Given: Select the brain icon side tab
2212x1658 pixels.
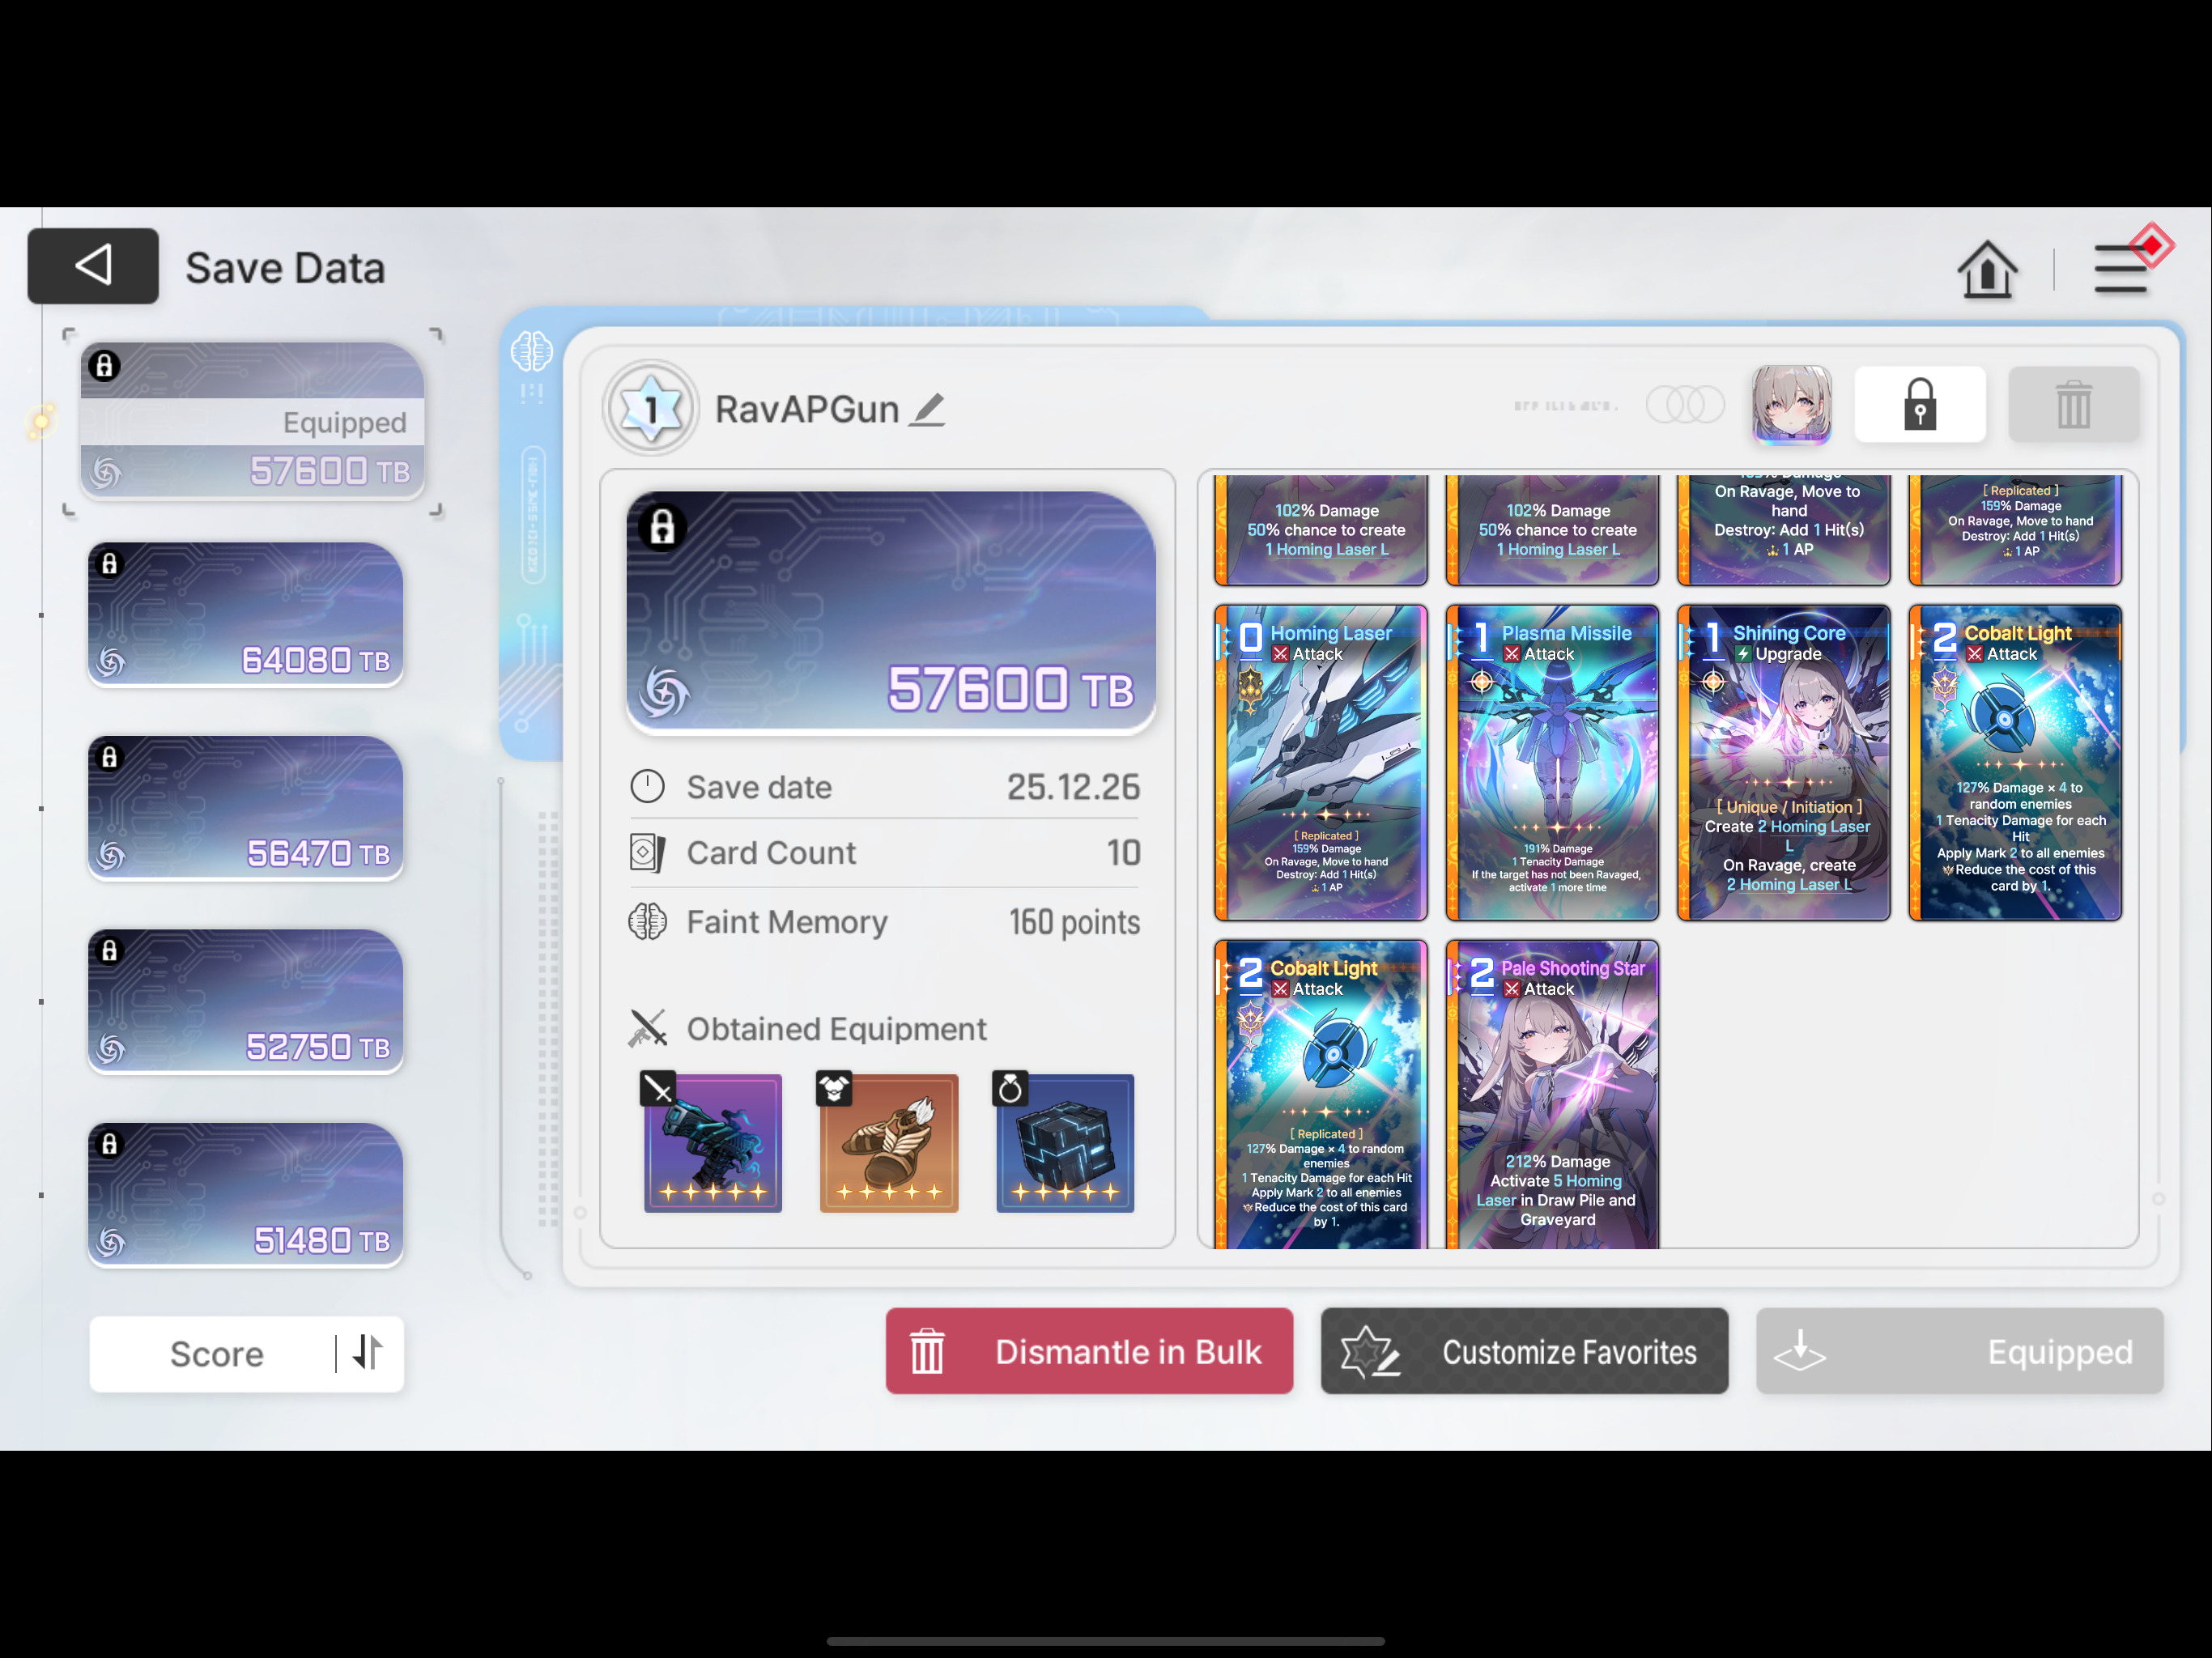Looking at the screenshot, I should pyautogui.click(x=531, y=352).
